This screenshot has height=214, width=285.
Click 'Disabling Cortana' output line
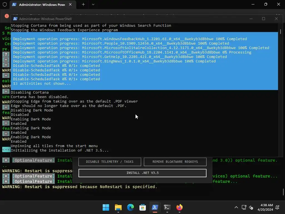30,93
